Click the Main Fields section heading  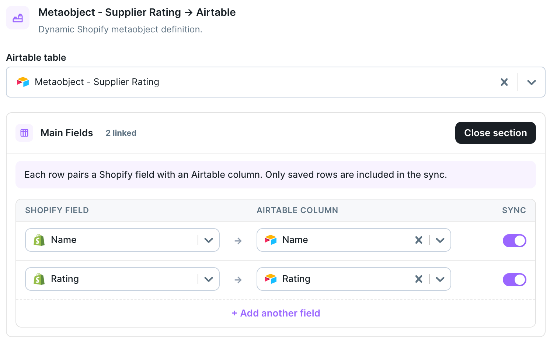[x=67, y=133]
